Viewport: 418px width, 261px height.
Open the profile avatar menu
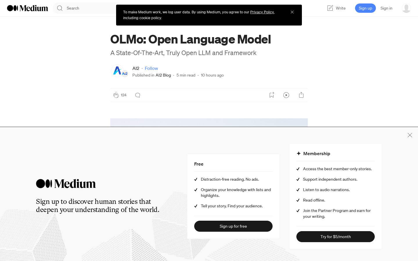pos(406,8)
